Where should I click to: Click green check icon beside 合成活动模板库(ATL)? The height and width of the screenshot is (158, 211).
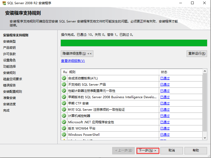[x=63, y=78]
